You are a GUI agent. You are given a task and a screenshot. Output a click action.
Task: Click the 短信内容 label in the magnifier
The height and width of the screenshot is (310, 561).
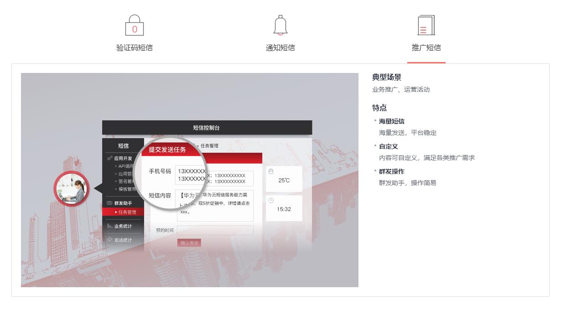[160, 195]
